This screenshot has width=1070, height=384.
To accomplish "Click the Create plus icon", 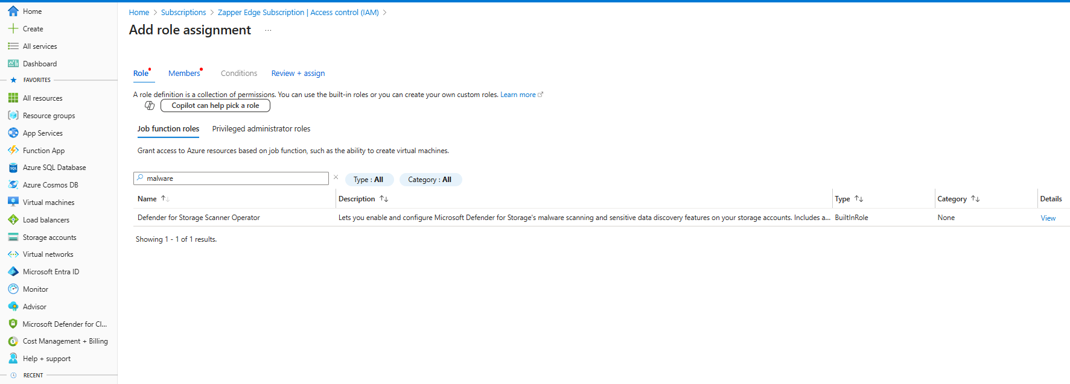I will pyautogui.click(x=13, y=29).
